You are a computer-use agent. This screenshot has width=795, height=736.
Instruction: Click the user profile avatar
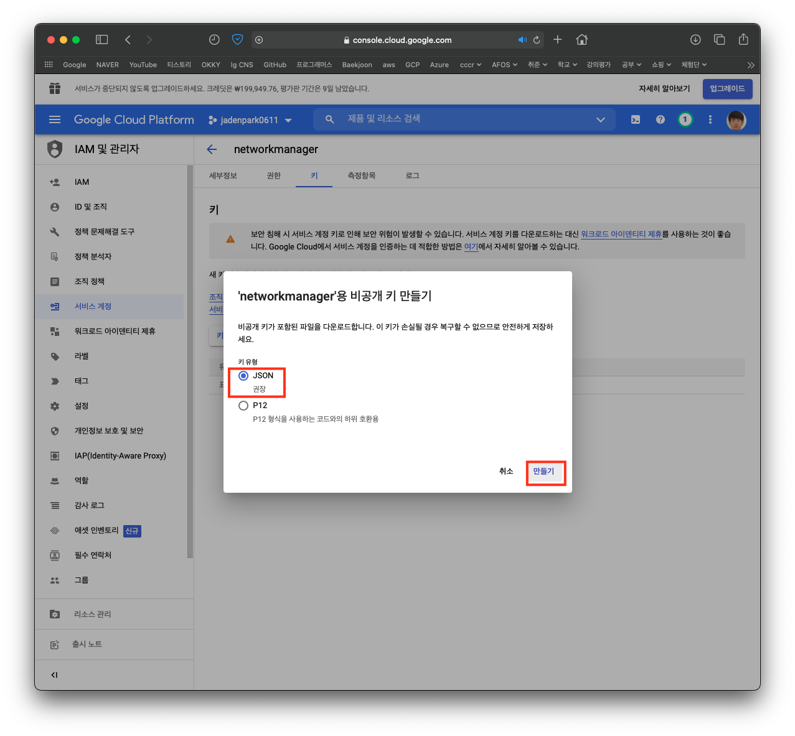coord(736,119)
